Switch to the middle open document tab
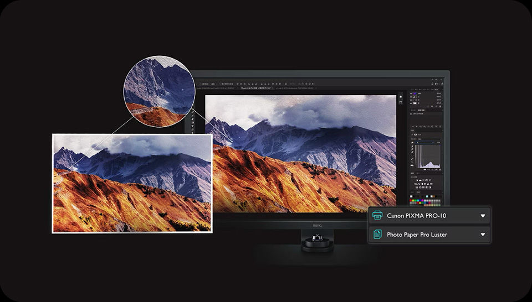The width and height of the screenshot is (532, 302). pyautogui.click(x=257, y=87)
